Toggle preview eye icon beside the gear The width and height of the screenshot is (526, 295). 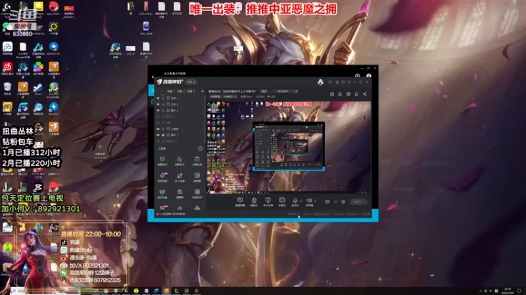tap(335, 202)
